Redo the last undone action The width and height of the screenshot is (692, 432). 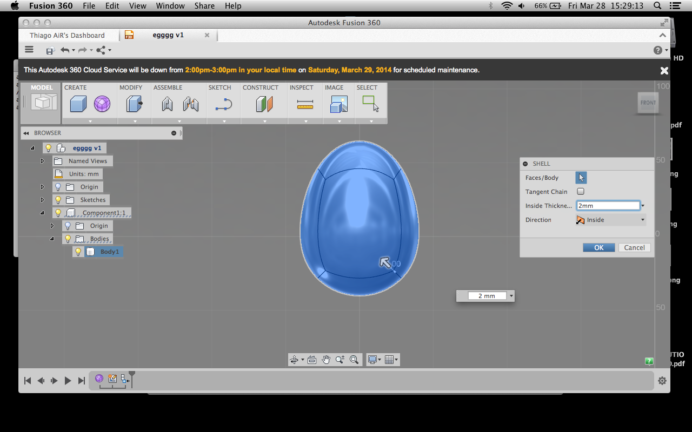click(x=82, y=50)
